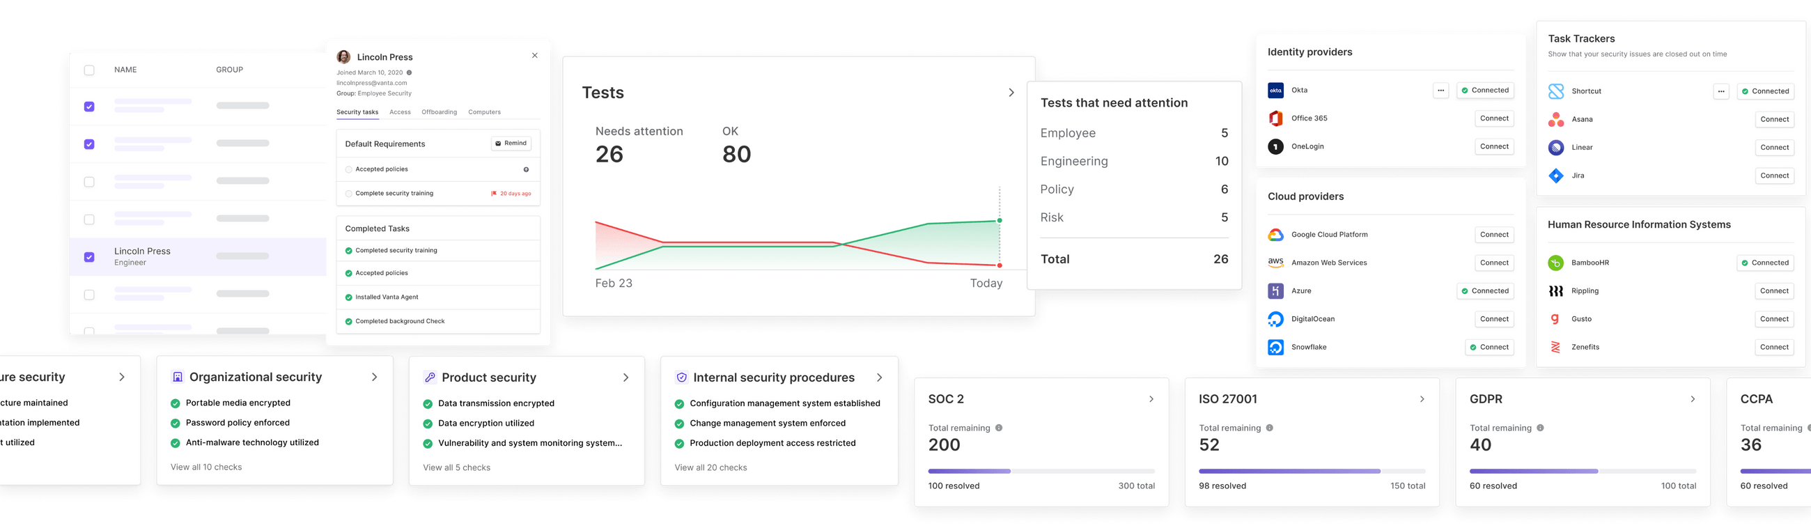Open the Computers tab
The width and height of the screenshot is (1811, 528).
click(484, 112)
